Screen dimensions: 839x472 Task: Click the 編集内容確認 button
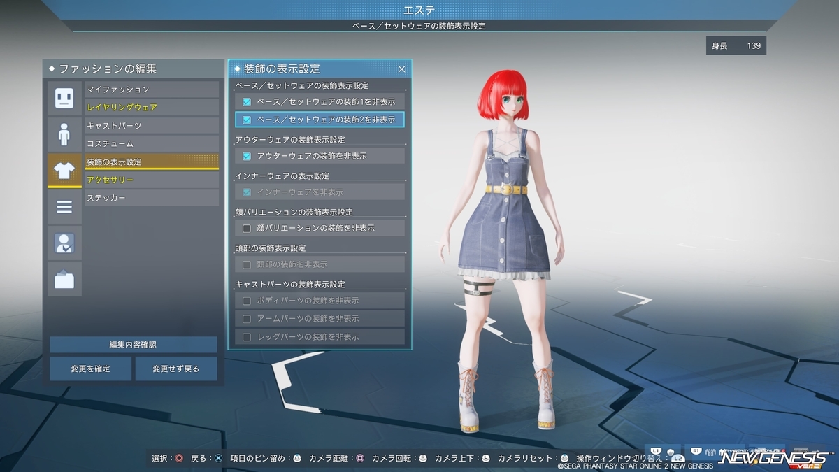(x=133, y=345)
